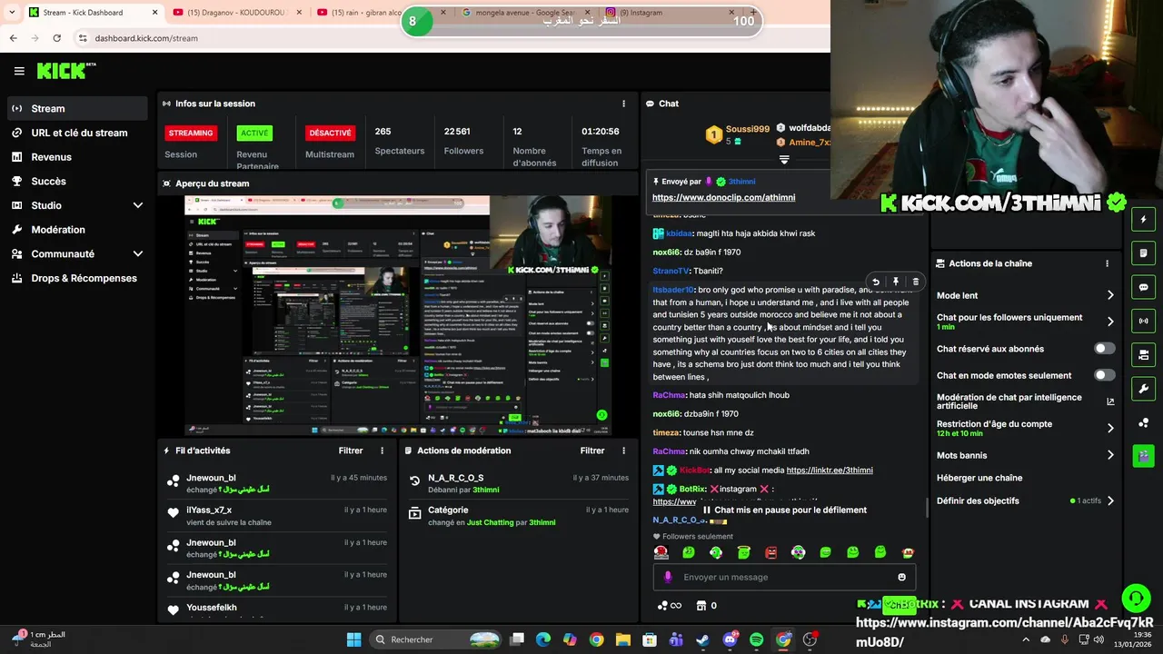Click the first red emote in row
The width and height of the screenshot is (1163, 654).
[x=661, y=552]
